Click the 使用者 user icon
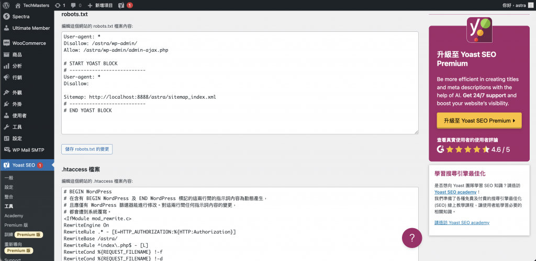This screenshot has width=536, height=261. click(6, 116)
